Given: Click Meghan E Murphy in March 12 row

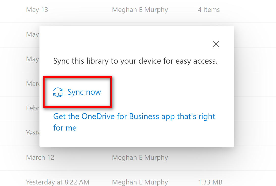Looking at the screenshot, I should (140, 158).
